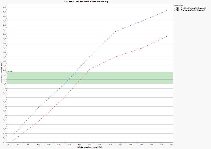
Task: Click red data point at 200 MPa
Action: (x=90, y=69)
